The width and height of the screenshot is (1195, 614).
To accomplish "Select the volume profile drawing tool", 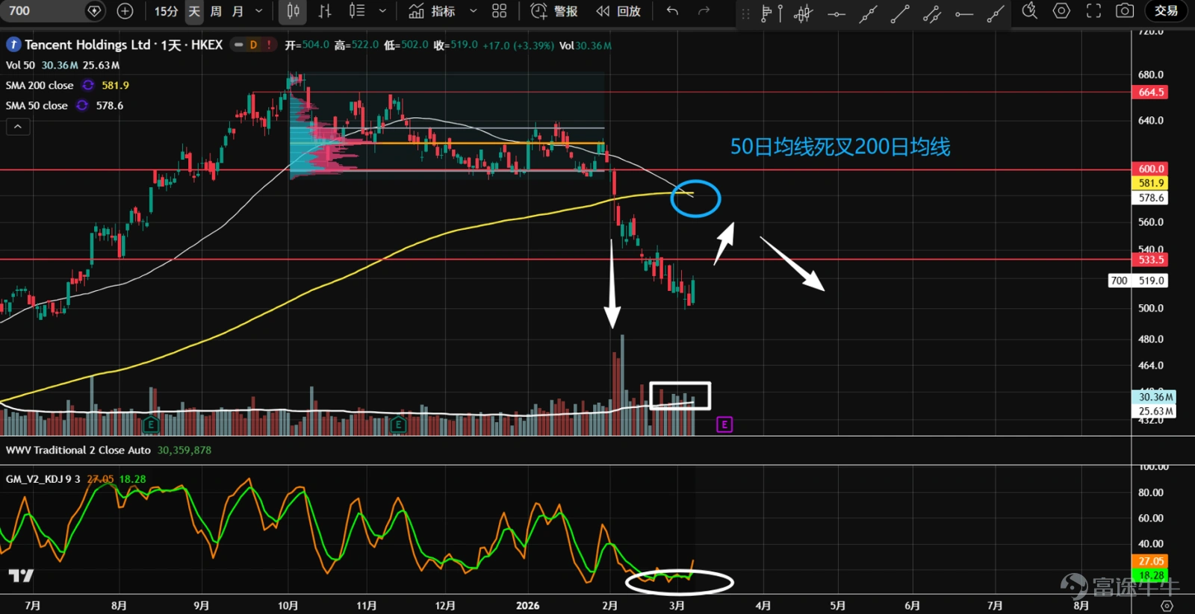I will pyautogui.click(x=771, y=13).
